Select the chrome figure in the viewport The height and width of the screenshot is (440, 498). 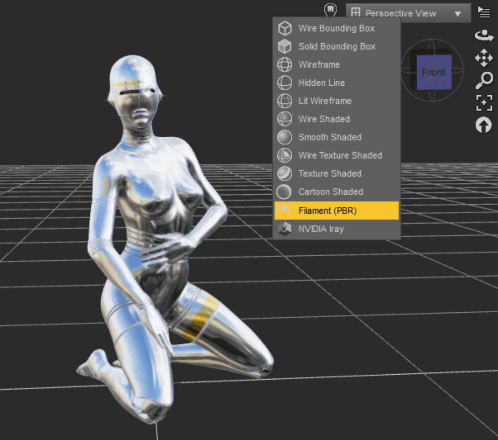click(146, 208)
